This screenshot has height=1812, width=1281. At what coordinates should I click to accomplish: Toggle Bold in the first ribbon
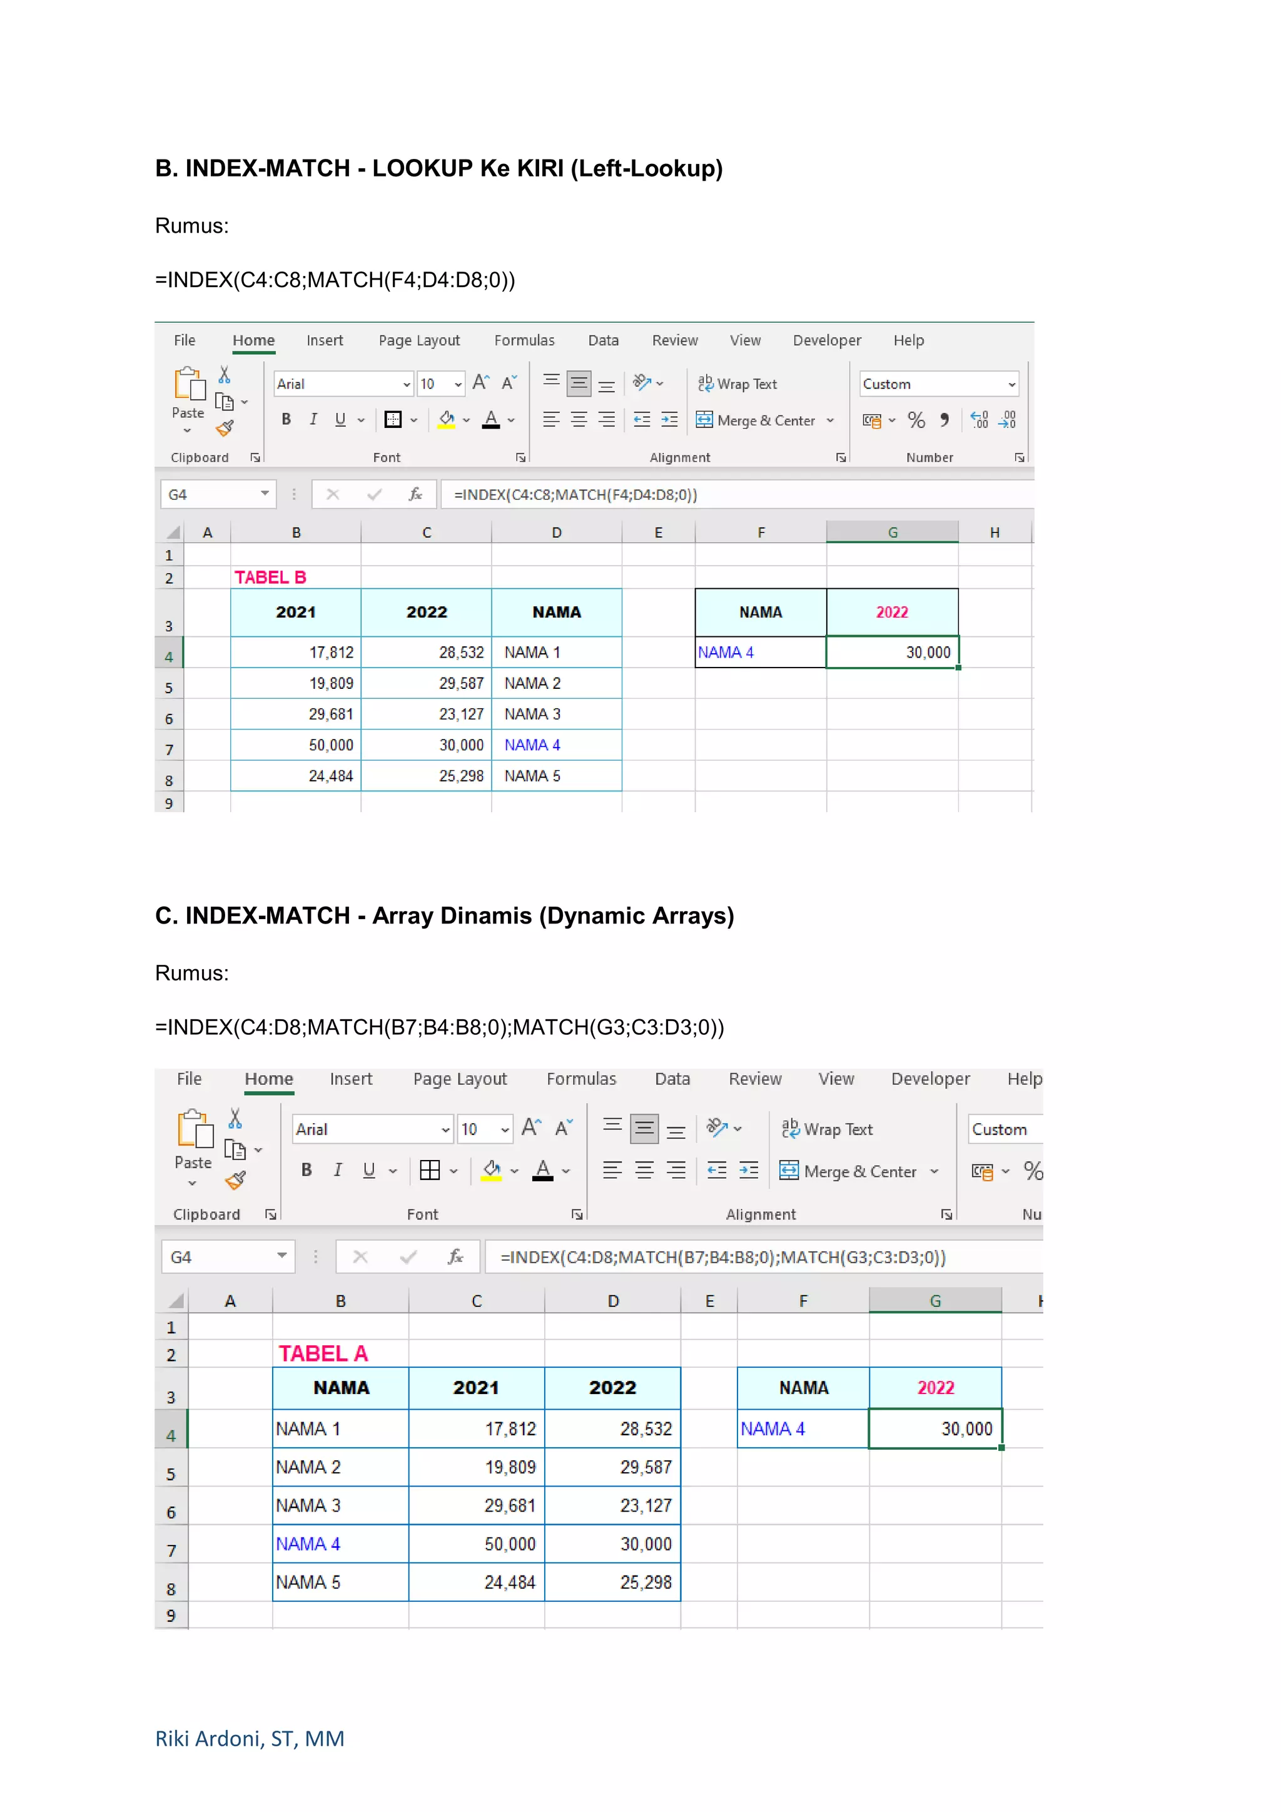point(286,420)
